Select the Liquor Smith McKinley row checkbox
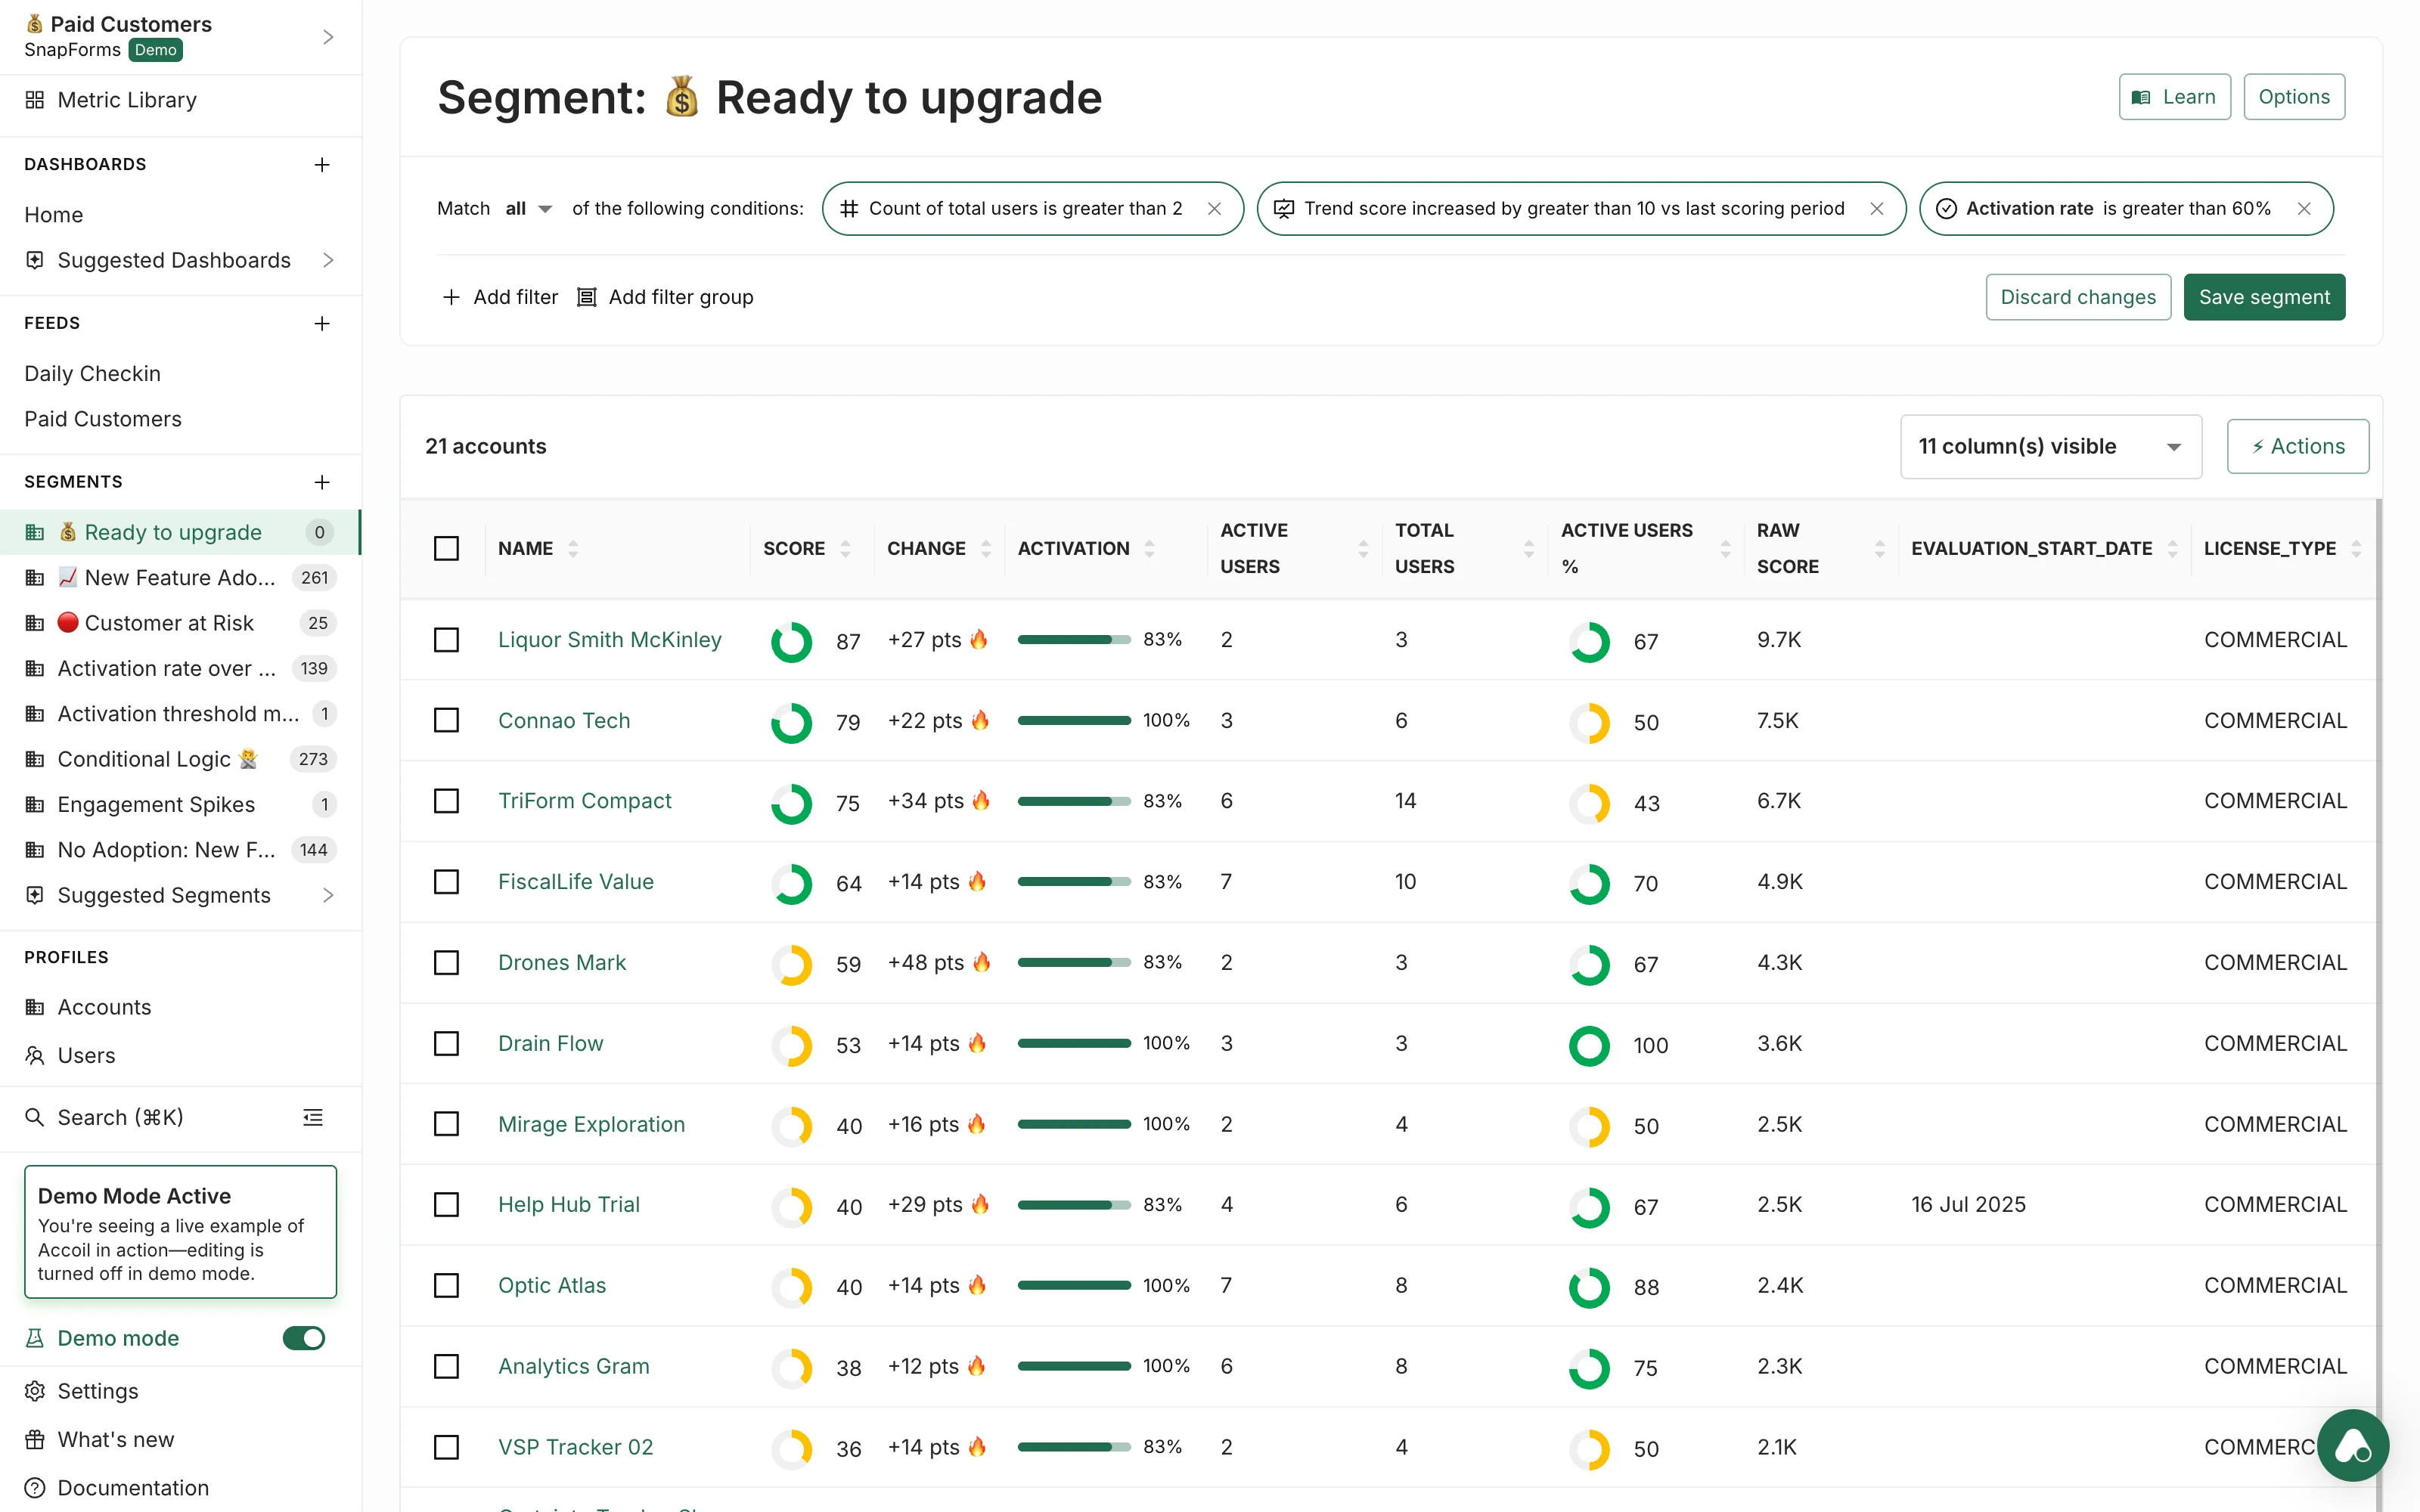Image resolution: width=2420 pixels, height=1512 pixels. point(446,639)
